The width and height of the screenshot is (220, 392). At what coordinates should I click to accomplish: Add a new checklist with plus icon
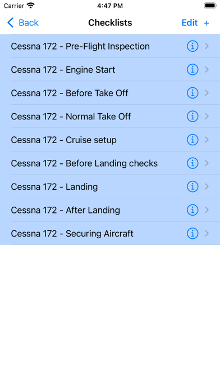207,23
